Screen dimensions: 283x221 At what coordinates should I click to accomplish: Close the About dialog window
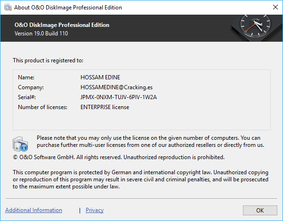pos(275,7)
